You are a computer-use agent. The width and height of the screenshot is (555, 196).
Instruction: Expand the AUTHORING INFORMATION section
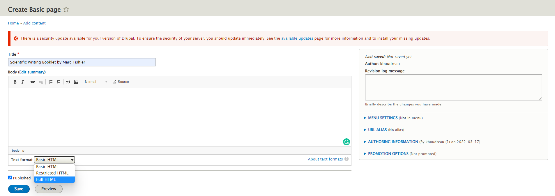(393, 142)
